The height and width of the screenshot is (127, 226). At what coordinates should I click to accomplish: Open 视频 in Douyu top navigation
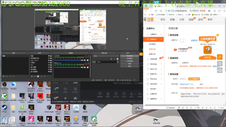(x=191, y=19)
